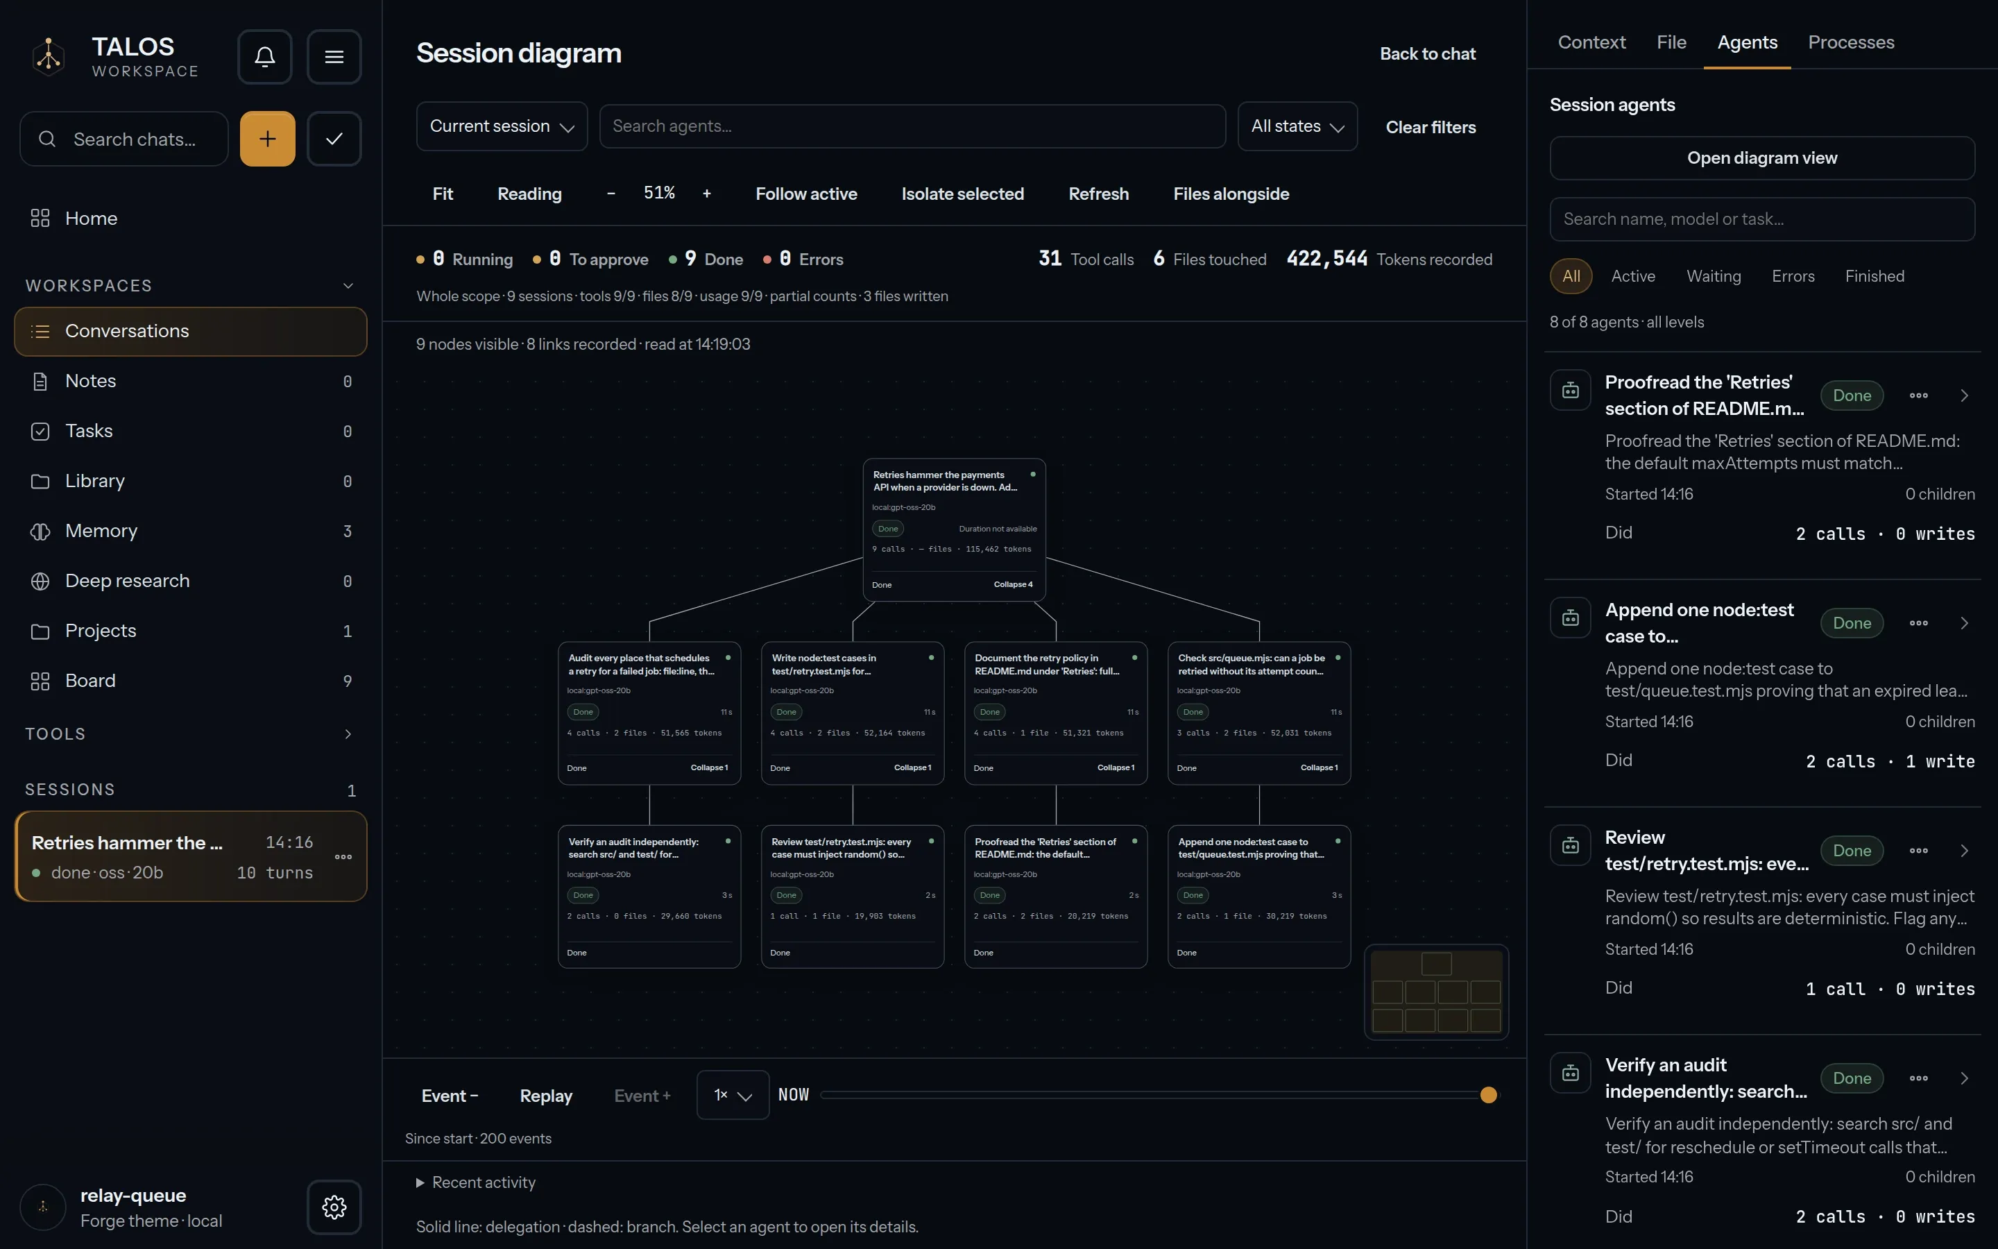Start a new chat with plus button

tap(268, 139)
